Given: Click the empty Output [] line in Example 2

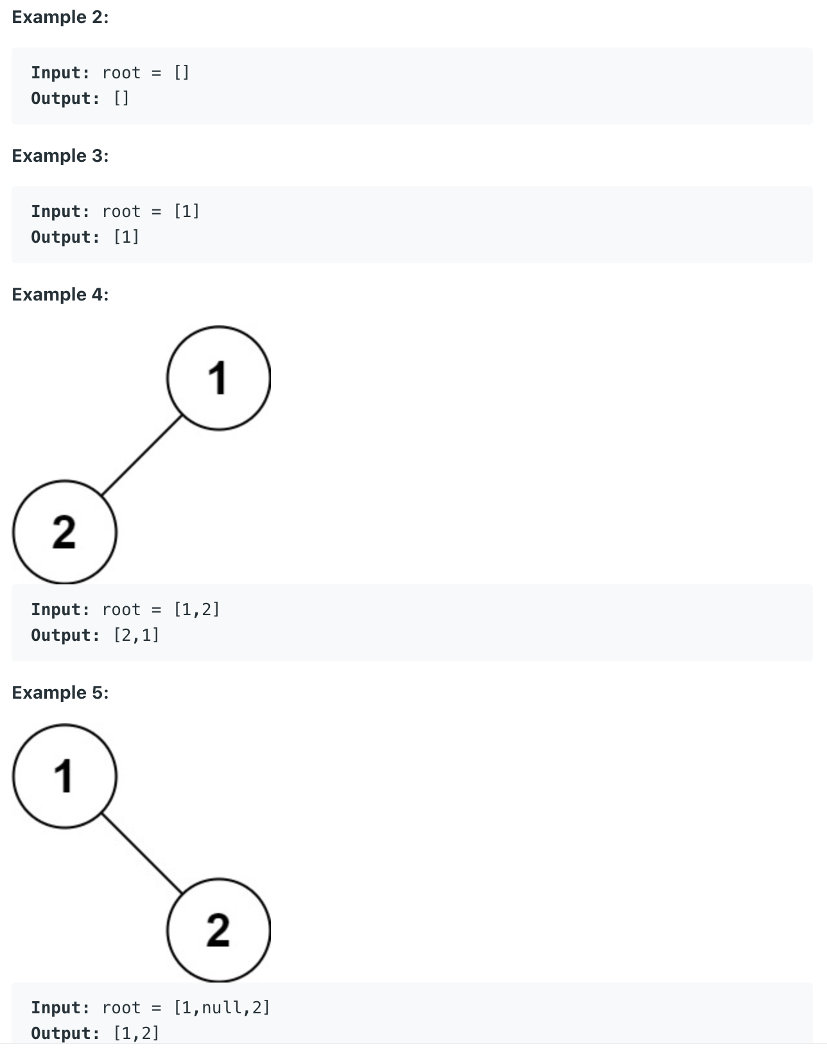Looking at the screenshot, I should tap(80, 98).
